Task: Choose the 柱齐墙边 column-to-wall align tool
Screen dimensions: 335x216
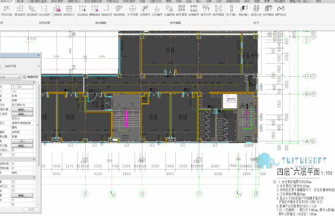Action: point(269,10)
